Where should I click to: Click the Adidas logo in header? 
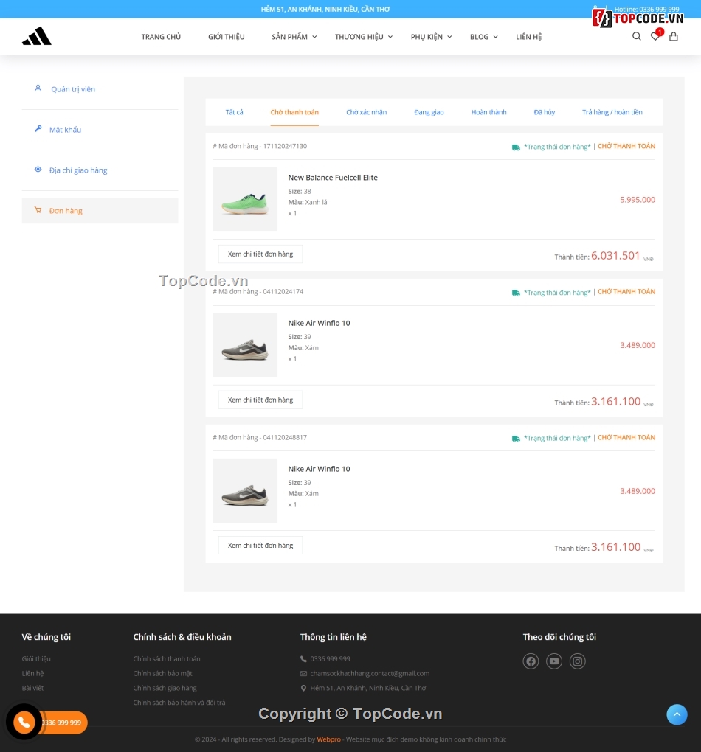point(36,36)
